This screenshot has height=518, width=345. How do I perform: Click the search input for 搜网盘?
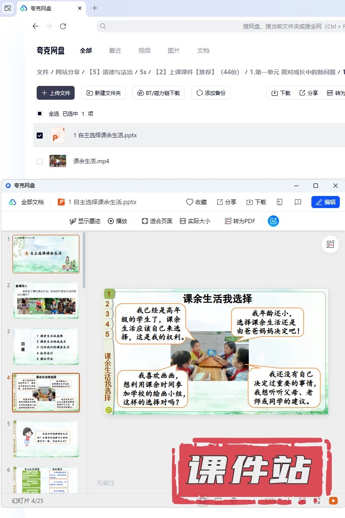(216, 26)
